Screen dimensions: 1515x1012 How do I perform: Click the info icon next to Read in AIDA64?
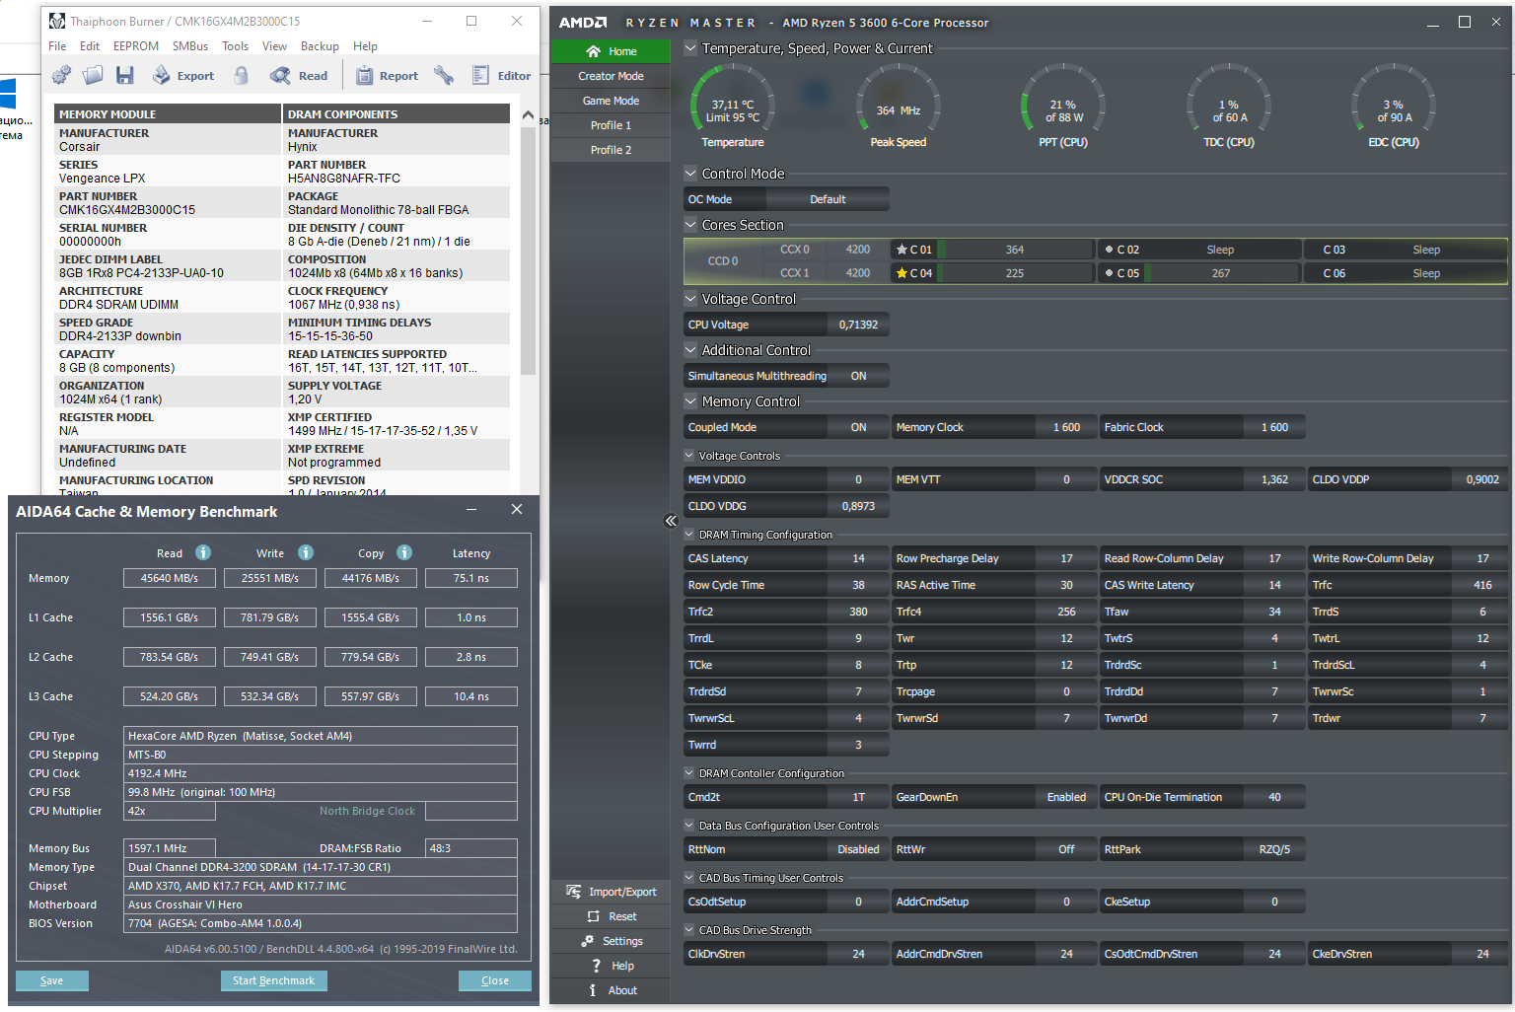point(203,552)
